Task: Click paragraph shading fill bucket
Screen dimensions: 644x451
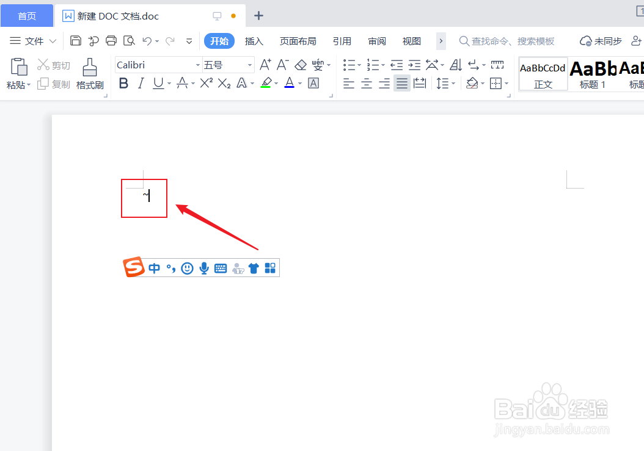Action: coord(472,84)
